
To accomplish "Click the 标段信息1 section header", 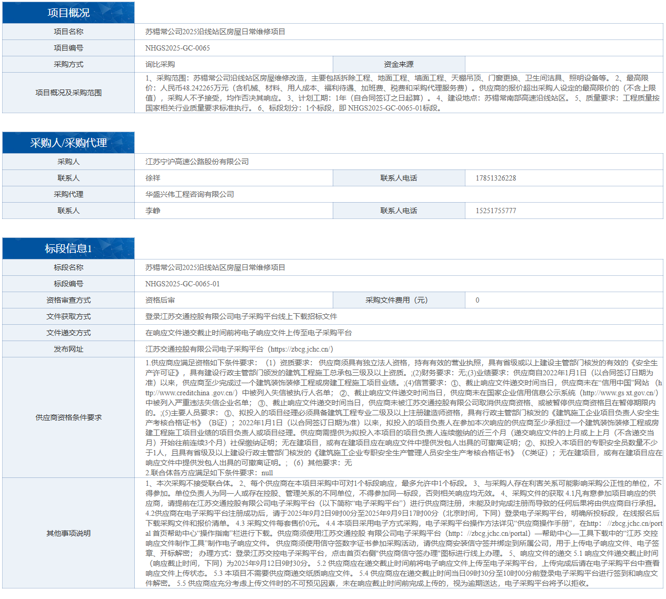I will tap(68, 248).
